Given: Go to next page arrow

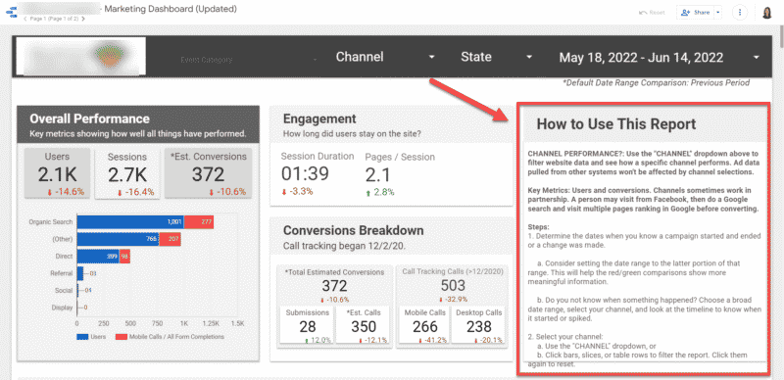Looking at the screenshot, I should (83, 19).
